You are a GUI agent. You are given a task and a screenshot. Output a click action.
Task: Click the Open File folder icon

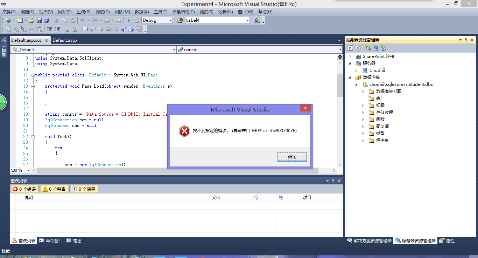[31, 20]
